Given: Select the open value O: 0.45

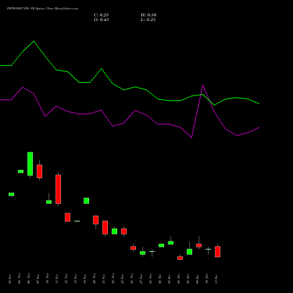Looking at the screenshot, I should 101,20.
